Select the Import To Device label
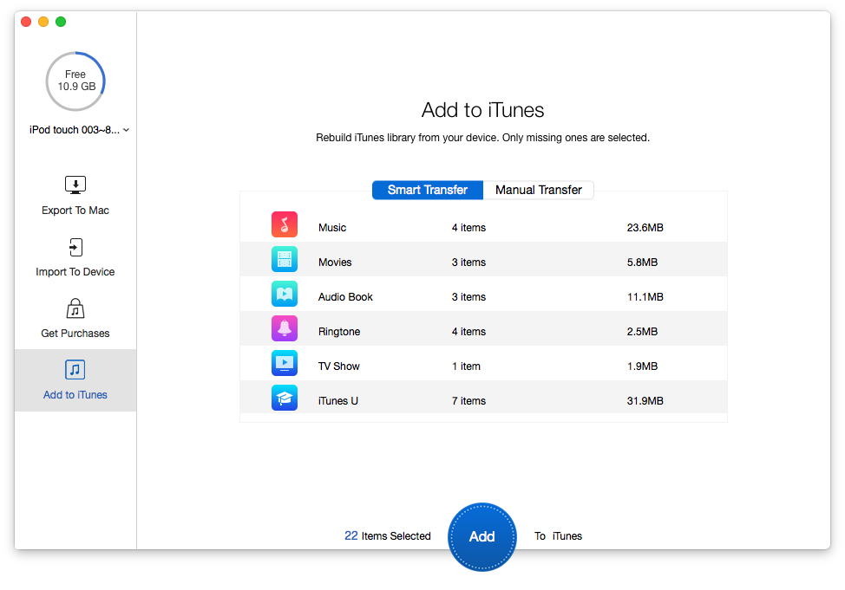This screenshot has height=590, width=845. (x=75, y=272)
